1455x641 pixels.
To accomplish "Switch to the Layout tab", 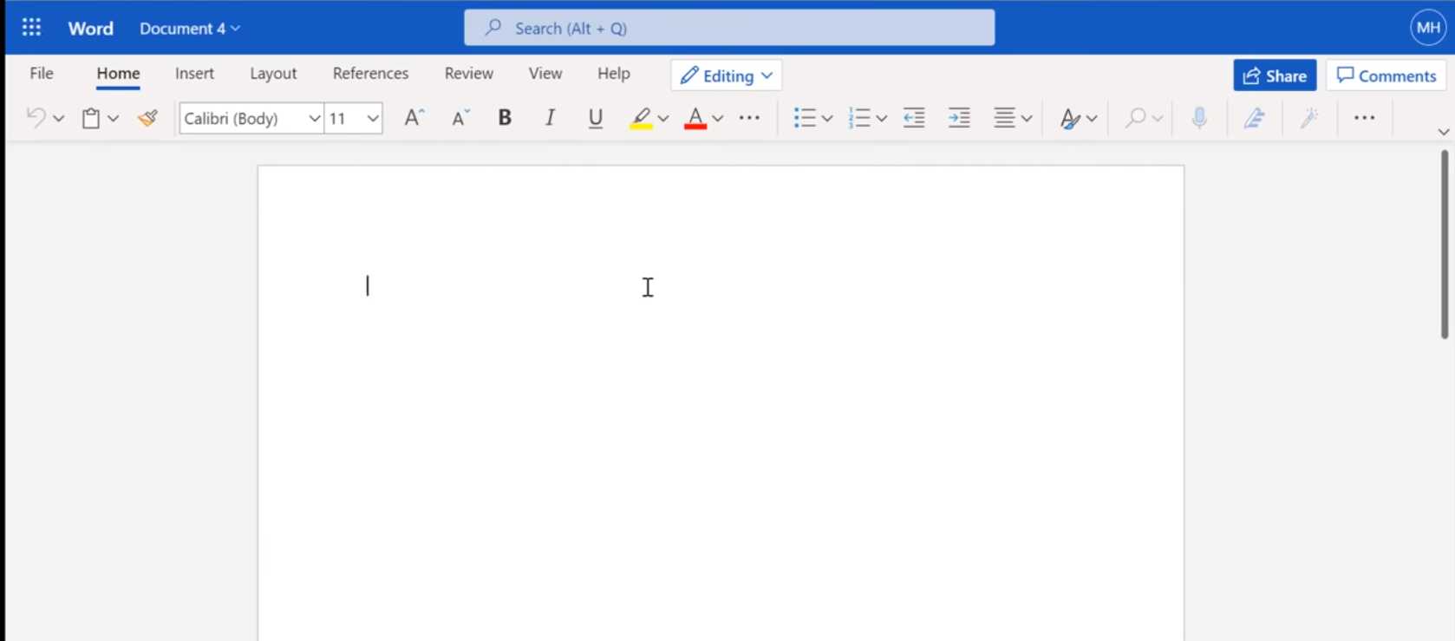I will (273, 74).
